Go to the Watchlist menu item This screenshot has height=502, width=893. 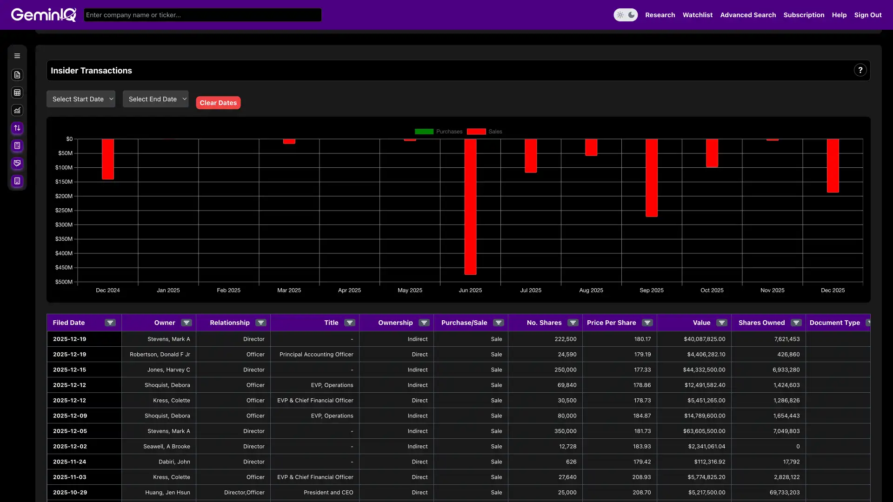point(697,14)
